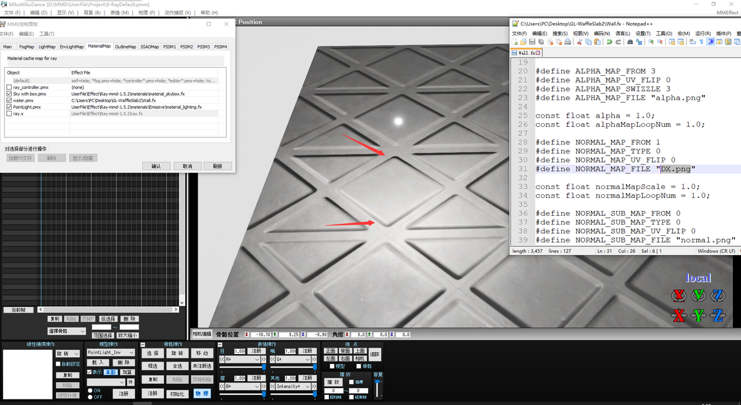The width and height of the screenshot is (741, 405).
Task: Collapse the facial expression panel minus icon
Action: tap(219, 345)
